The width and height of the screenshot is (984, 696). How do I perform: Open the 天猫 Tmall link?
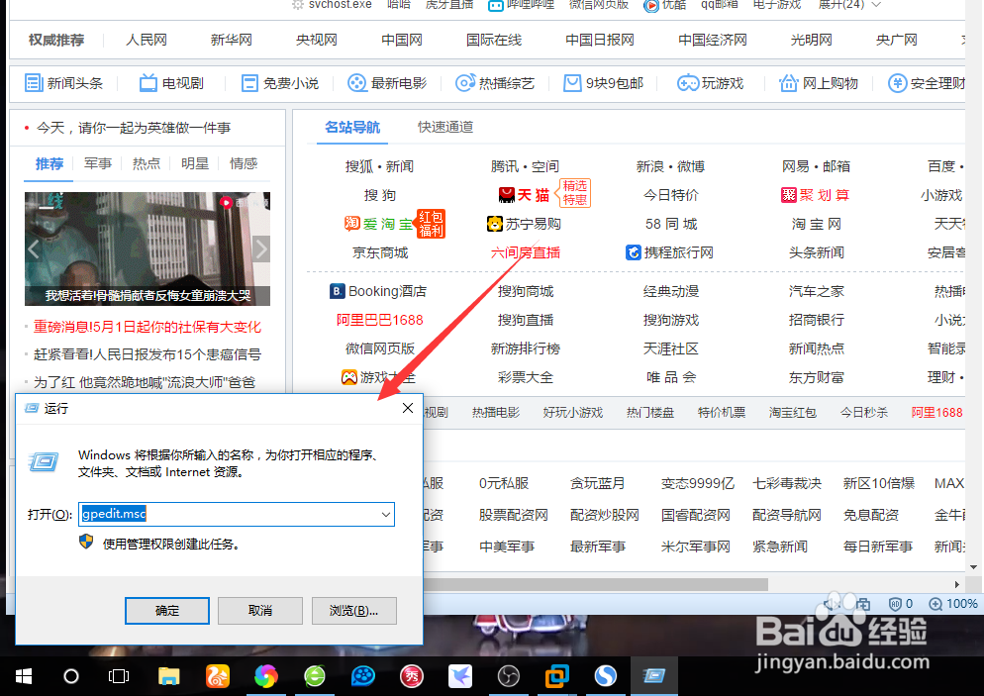(x=525, y=195)
